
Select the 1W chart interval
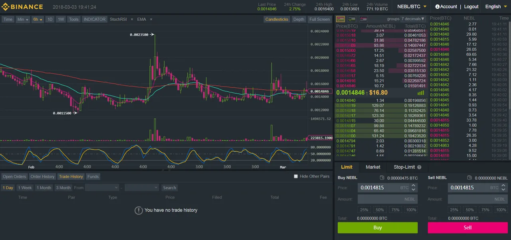coord(61,19)
